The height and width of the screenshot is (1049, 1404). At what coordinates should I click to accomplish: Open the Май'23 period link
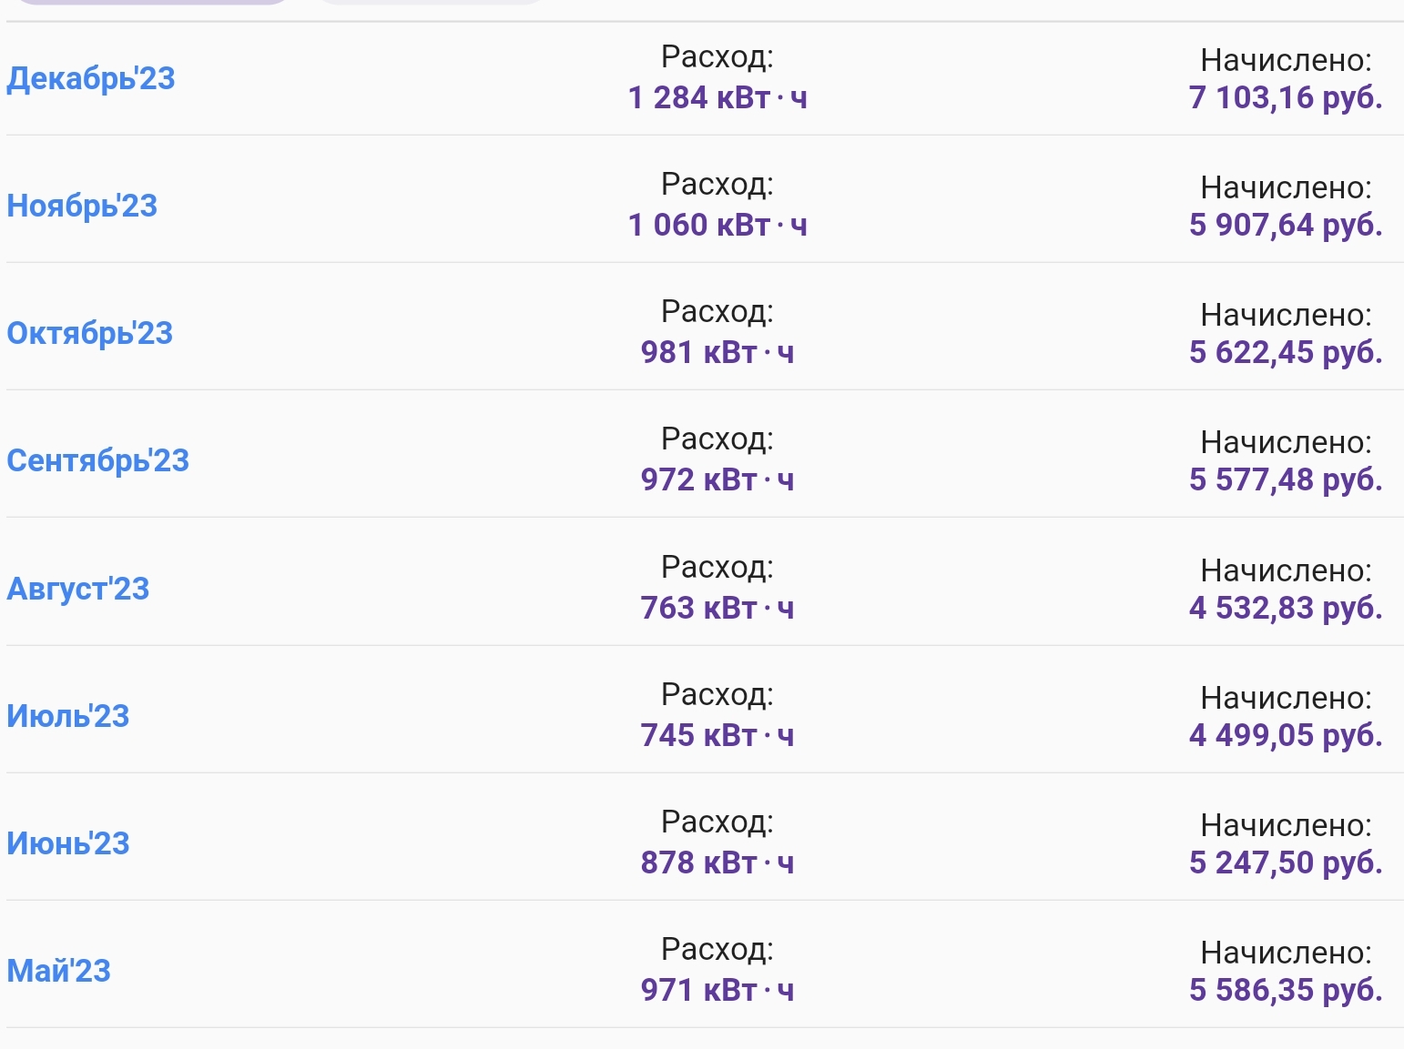(x=58, y=971)
